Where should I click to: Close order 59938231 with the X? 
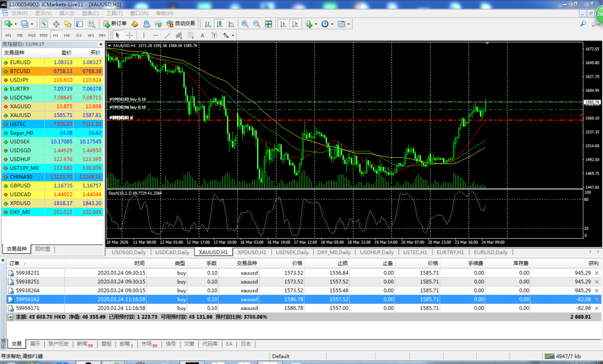(596, 273)
